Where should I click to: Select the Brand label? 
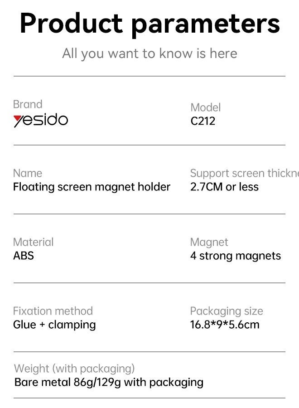(x=28, y=104)
